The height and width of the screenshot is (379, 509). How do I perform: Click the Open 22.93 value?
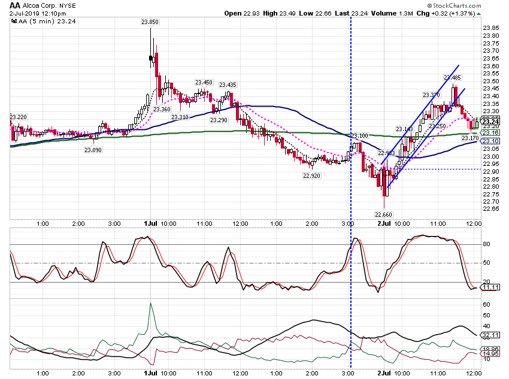(x=242, y=13)
